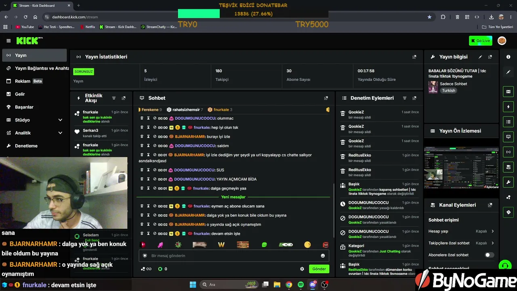The height and width of the screenshot is (291, 517).
Task: Filter the Denetim Eylemleri list
Action: (404, 98)
